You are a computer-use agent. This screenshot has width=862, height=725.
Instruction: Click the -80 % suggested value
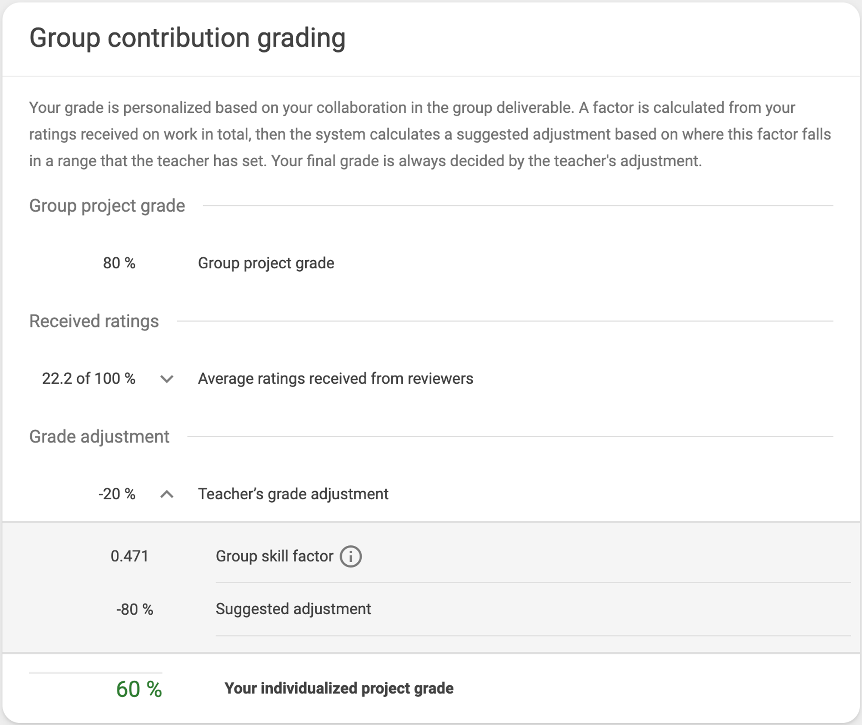134,610
